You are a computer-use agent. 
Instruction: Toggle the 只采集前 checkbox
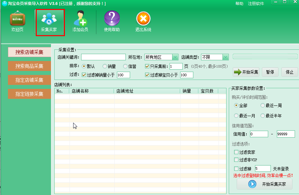point(147,66)
